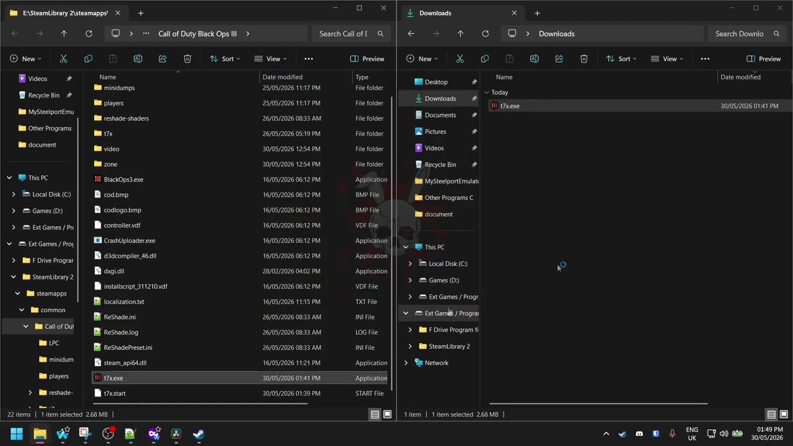This screenshot has height=446, width=793.
Task: Toggle Preview pane in left Explorer window
Action: pos(367,59)
